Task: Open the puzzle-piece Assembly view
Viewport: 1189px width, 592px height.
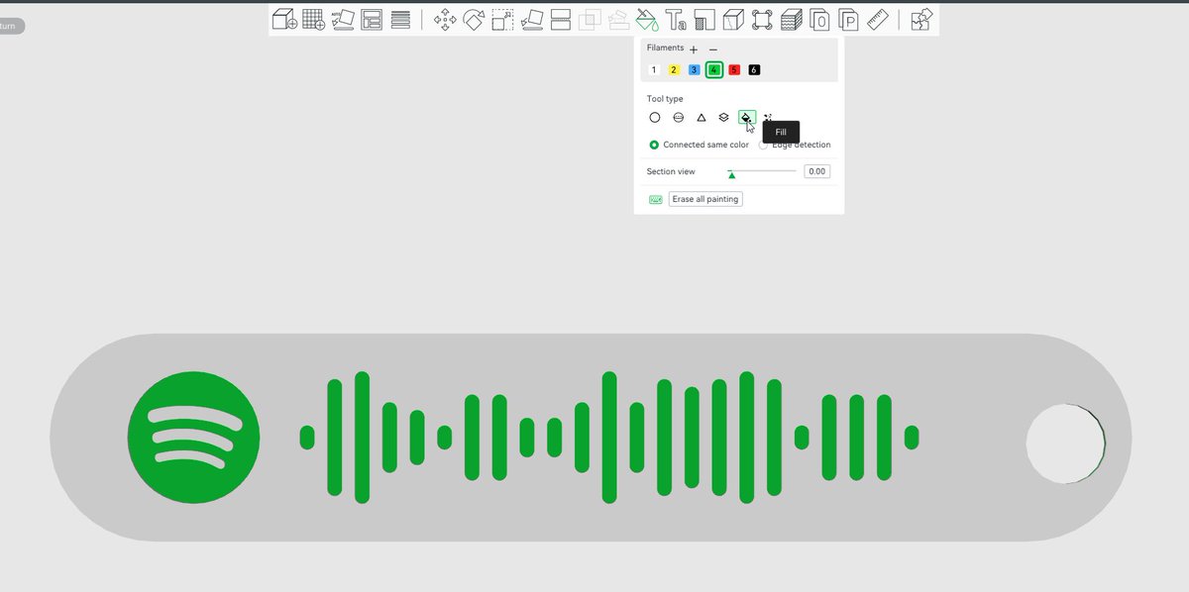Action: click(921, 20)
